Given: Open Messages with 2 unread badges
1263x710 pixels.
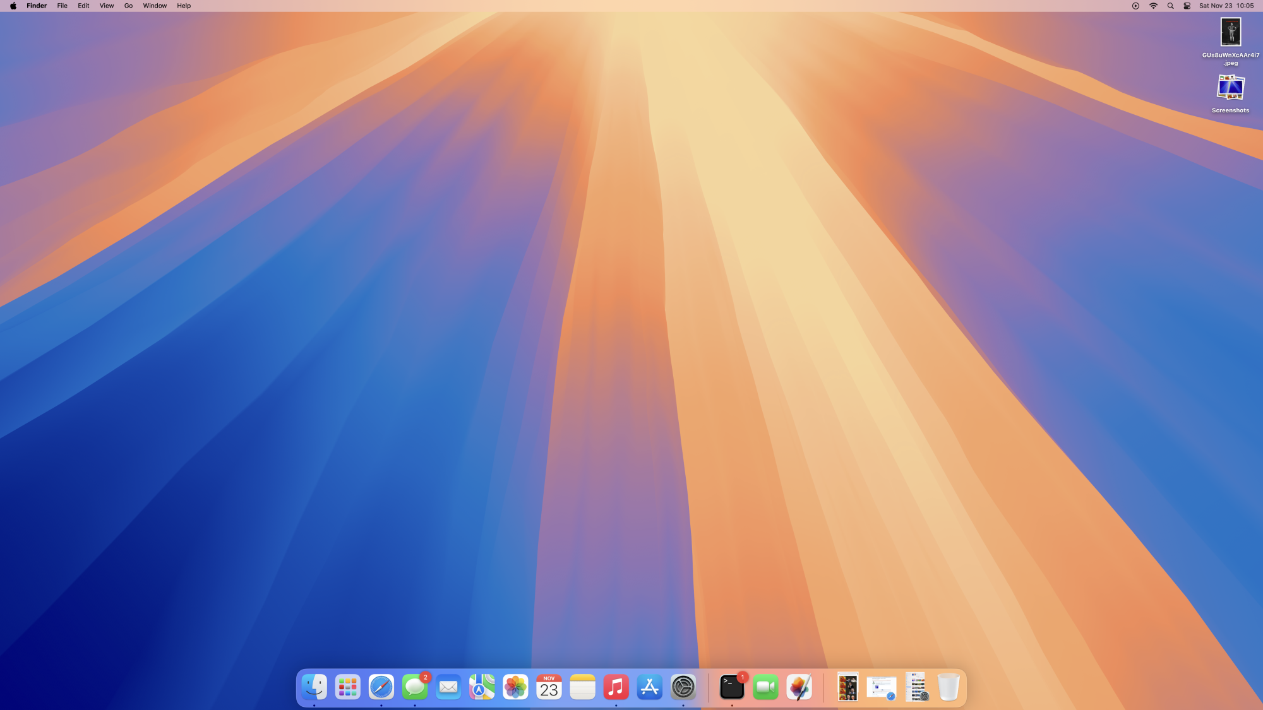Looking at the screenshot, I should pyautogui.click(x=415, y=687).
